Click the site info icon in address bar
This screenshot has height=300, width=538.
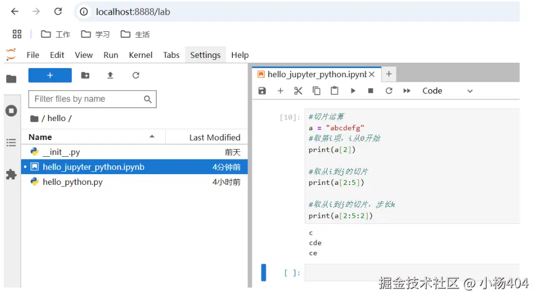pyautogui.click(x=84, y=12)
